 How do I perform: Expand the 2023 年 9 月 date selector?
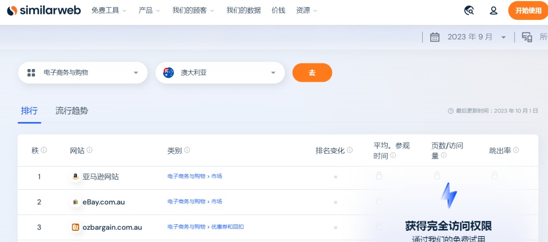(503, 38)
